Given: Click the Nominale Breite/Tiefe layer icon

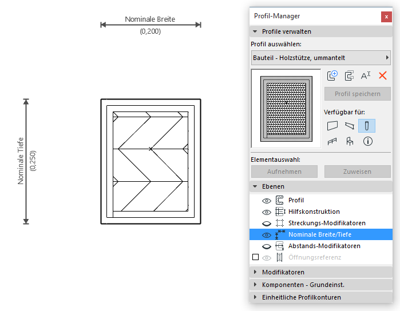Looking at the screenshot, I should point(280,234).
